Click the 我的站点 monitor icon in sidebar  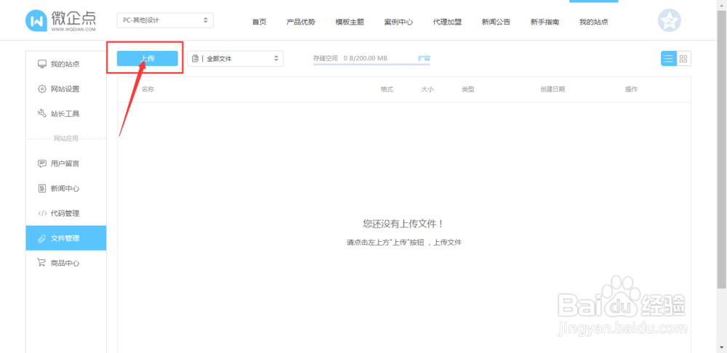(x=42, y=64)
